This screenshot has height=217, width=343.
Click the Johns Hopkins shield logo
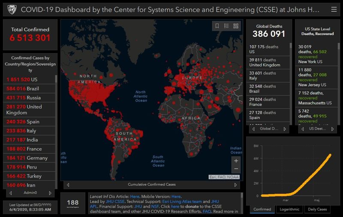pos(12,9)
